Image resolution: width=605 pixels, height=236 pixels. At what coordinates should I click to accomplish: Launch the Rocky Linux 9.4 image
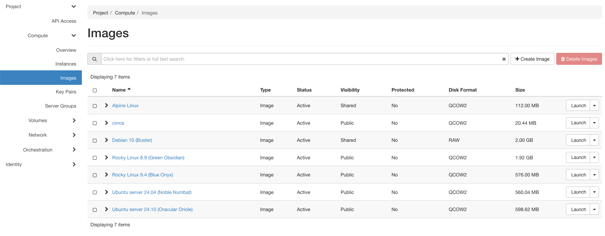(578, 175)
